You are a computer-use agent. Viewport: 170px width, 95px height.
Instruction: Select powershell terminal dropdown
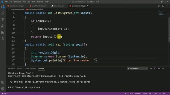(137, 69)
